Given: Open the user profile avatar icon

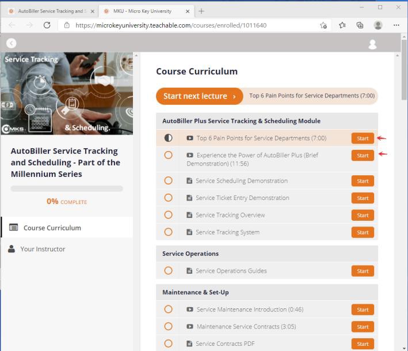Looking at the screenshot, I should coord(372,44).
